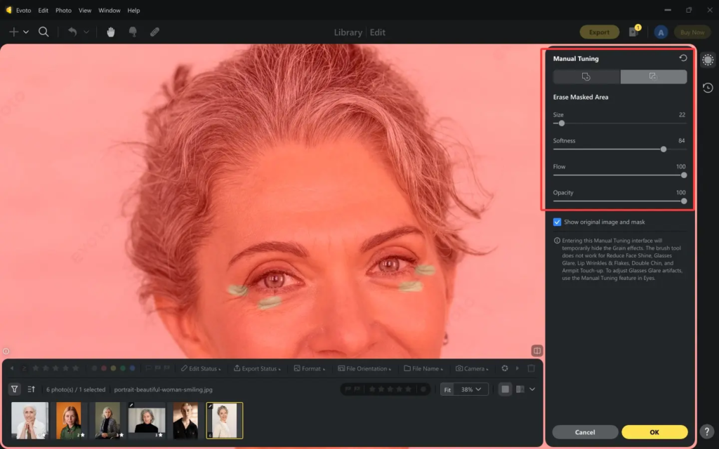The width and height of the screenshot is (719, 449).
Task: Open the export queue icon with badge
Action: (x=633, y=32)
